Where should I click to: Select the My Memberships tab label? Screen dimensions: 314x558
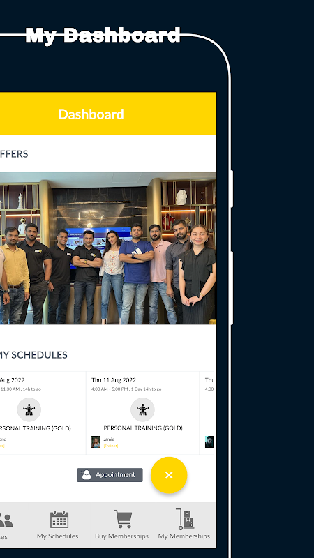point(184,536)
